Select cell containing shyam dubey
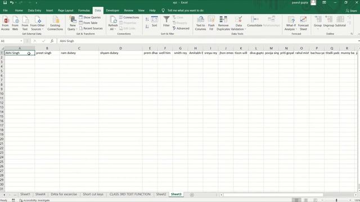The image size is (360, 202). 120,53
